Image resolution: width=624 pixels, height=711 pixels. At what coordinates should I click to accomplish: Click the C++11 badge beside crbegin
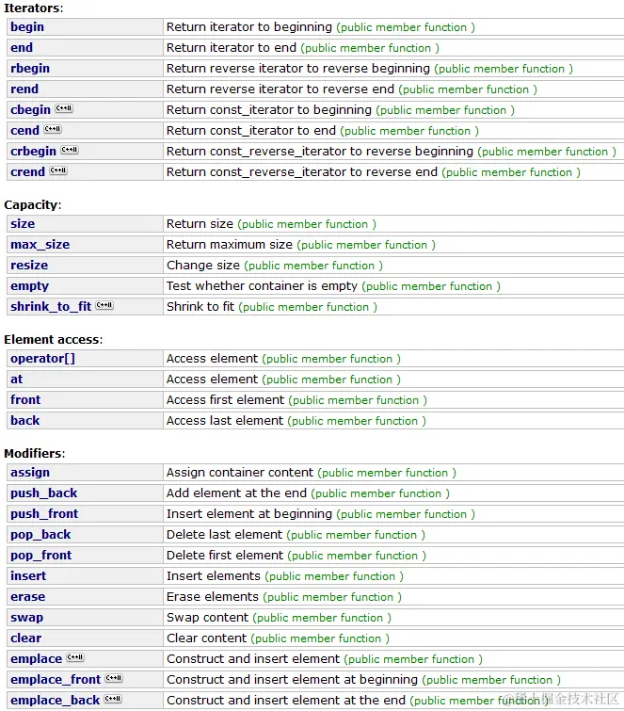[70, 150]
